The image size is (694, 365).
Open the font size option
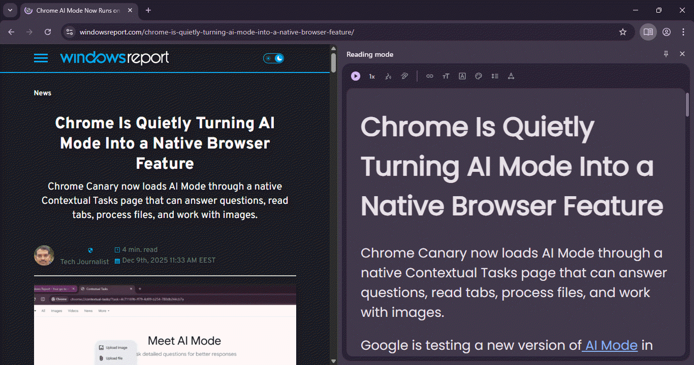446,76
